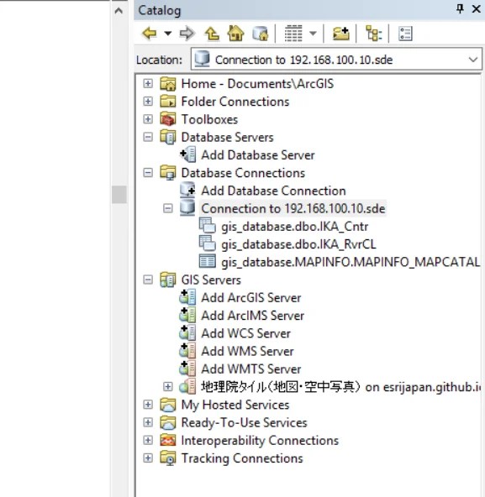Screen dimensions: 485x497
Task: Go up one level with Up icon
Action: (x=212, y=34)
